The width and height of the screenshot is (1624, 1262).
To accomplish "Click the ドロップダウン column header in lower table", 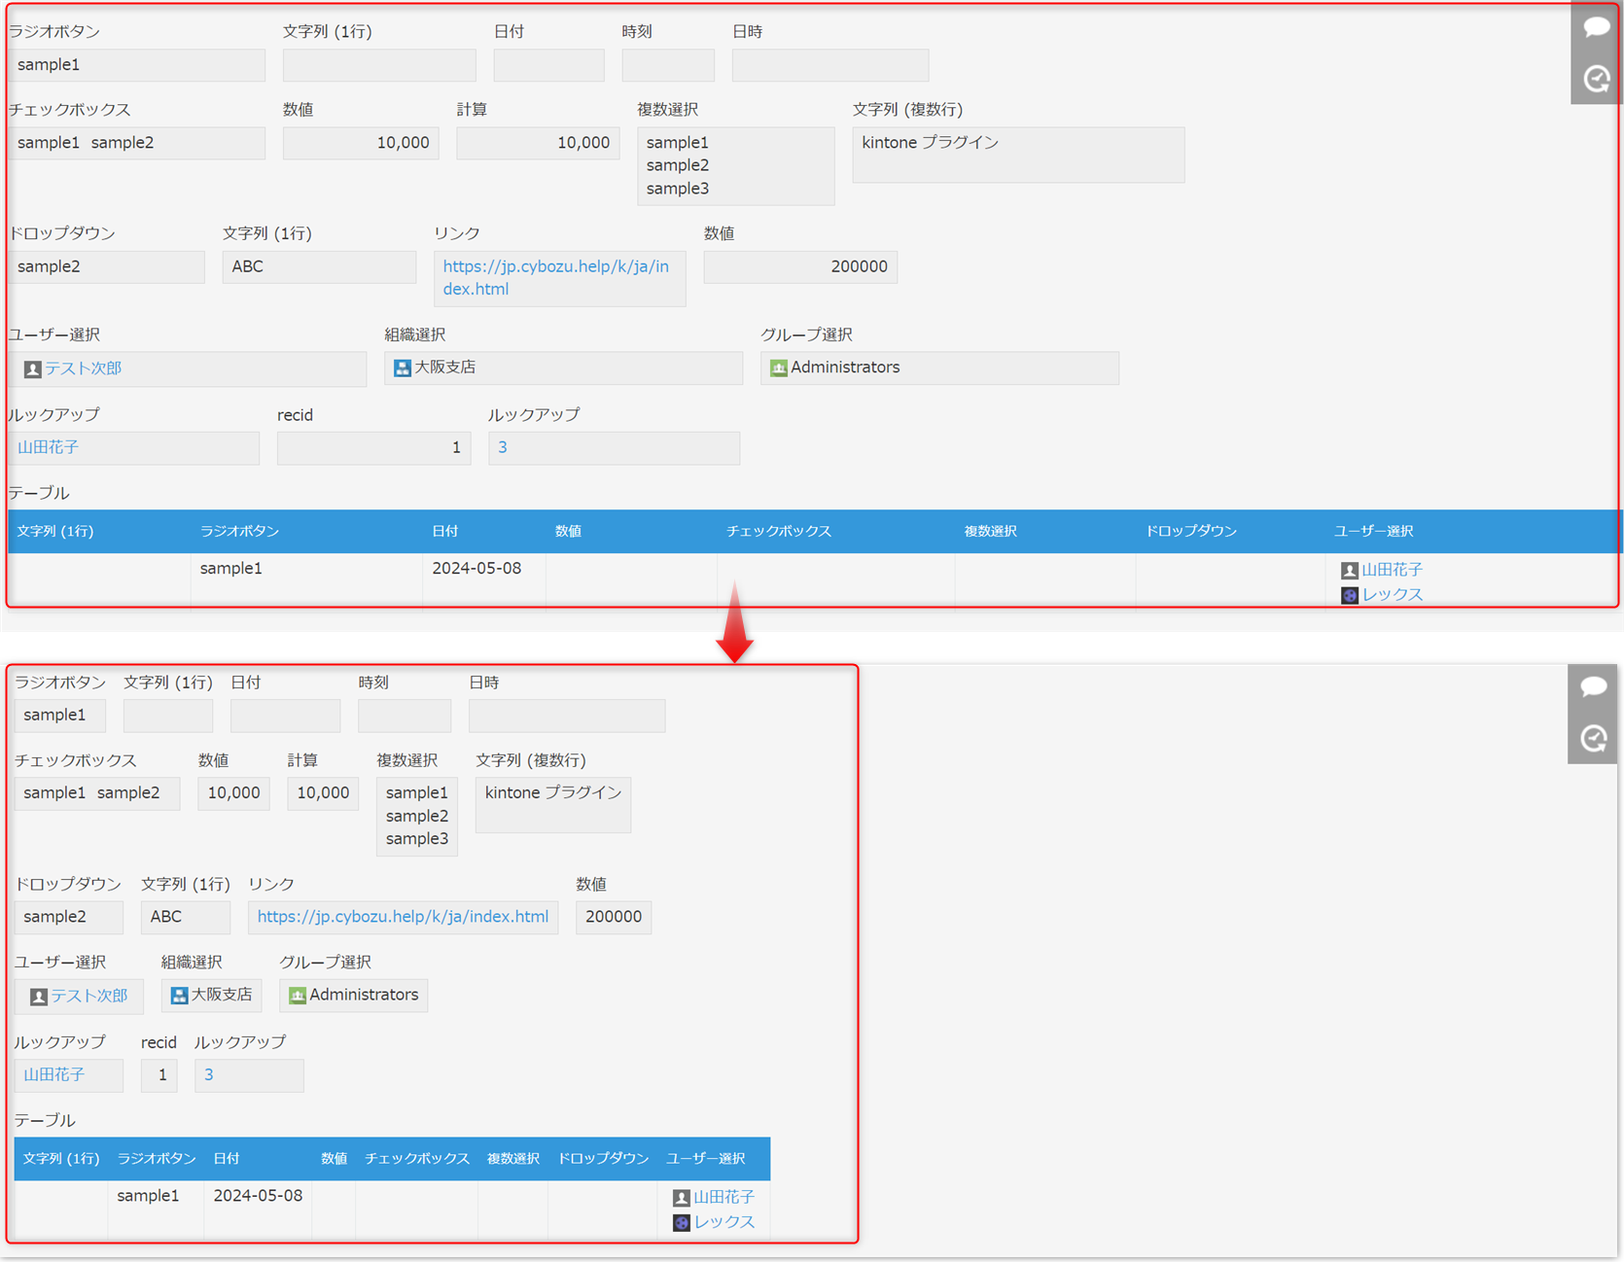I will pos(603,1158).
